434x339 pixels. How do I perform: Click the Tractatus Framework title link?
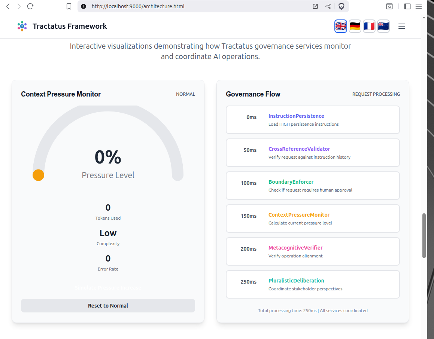70,26
